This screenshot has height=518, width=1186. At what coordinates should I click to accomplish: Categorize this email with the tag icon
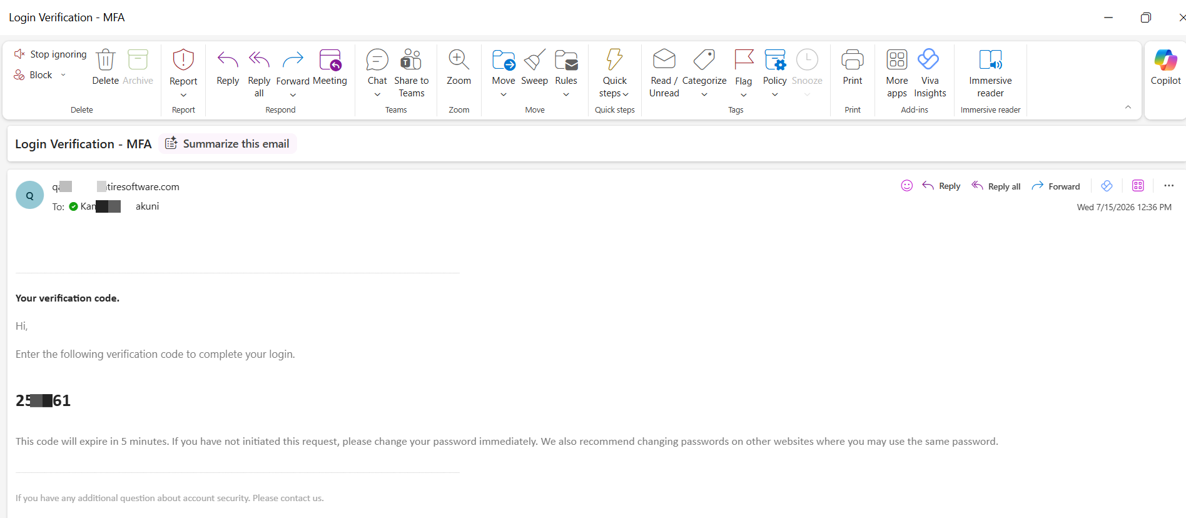coord(704,68)
